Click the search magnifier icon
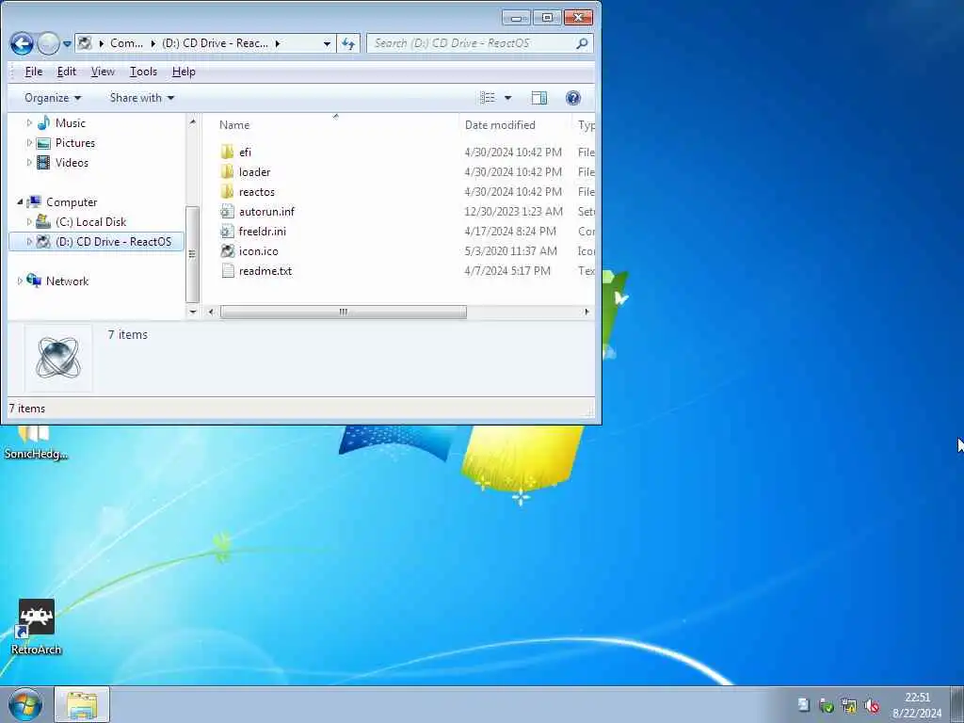The image size is (964, 723). pyautogui.click(x=582, y=43)
